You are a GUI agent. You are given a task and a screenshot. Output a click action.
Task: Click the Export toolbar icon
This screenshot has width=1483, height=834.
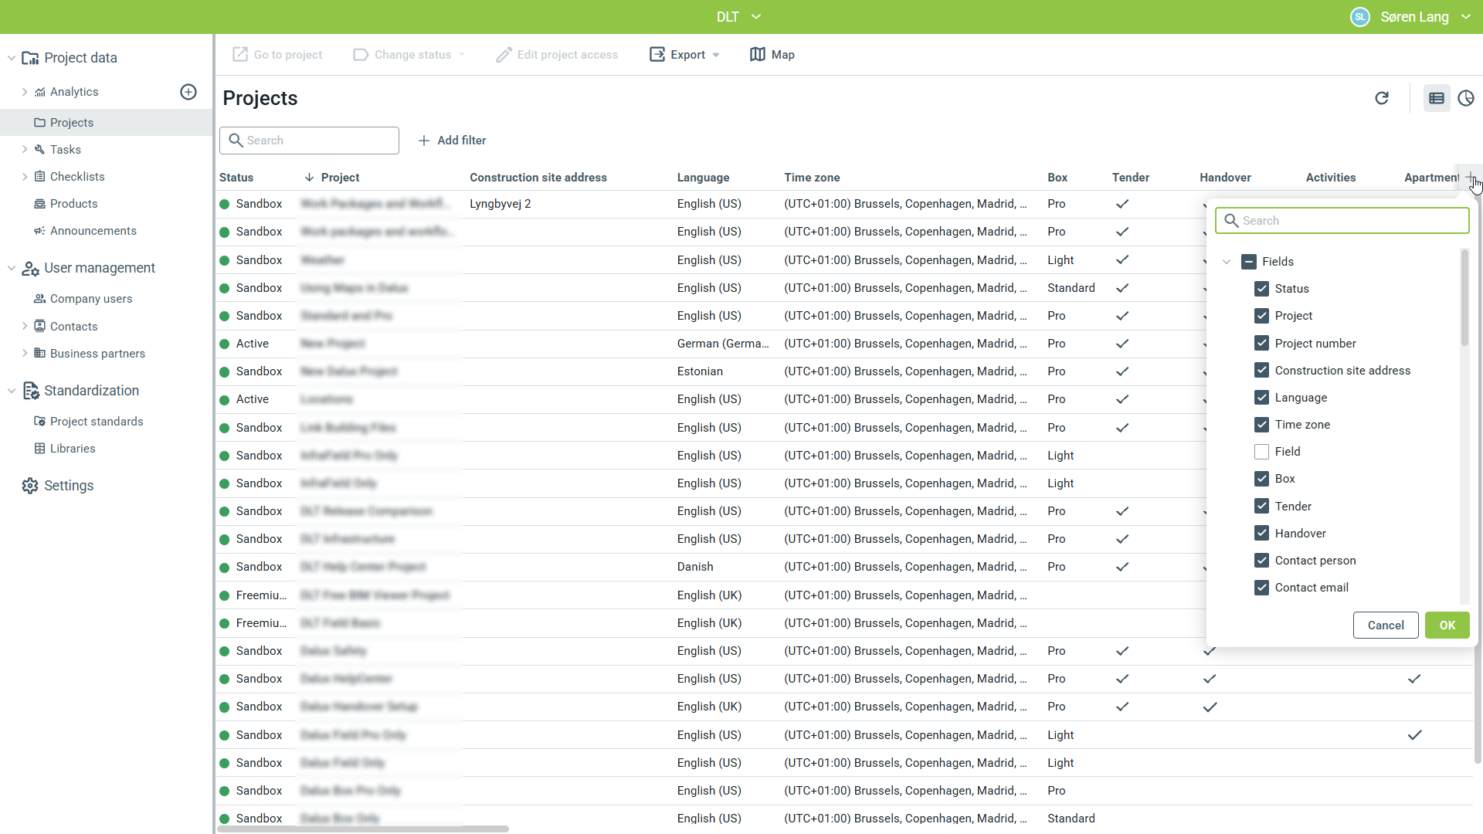[x=657, y=55]
